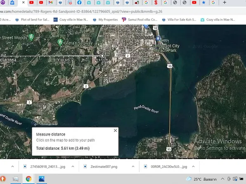Select the measure endpoint circle marker
The height and width of the screenshot is (184, 246).
102,56
